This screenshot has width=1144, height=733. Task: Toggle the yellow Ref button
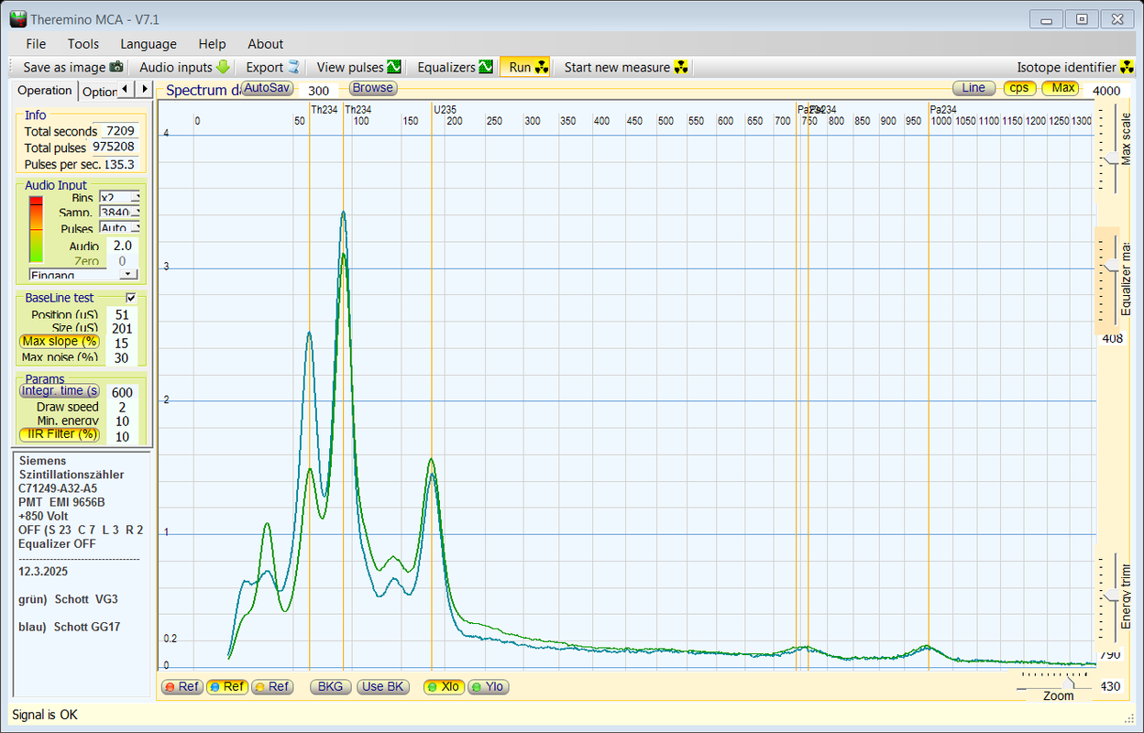point(271,687)
